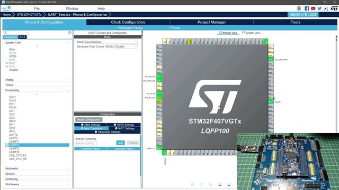Select I2C1 in Connectivity list
Screen dimensions: 339x190
click(12, 111)
